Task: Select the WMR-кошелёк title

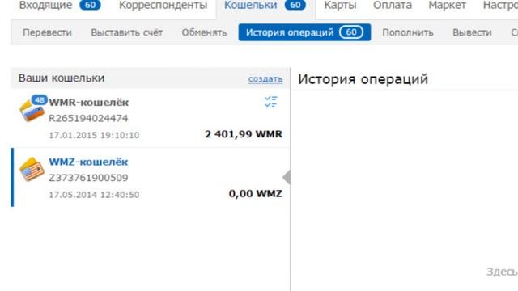Action: point(89,103)
